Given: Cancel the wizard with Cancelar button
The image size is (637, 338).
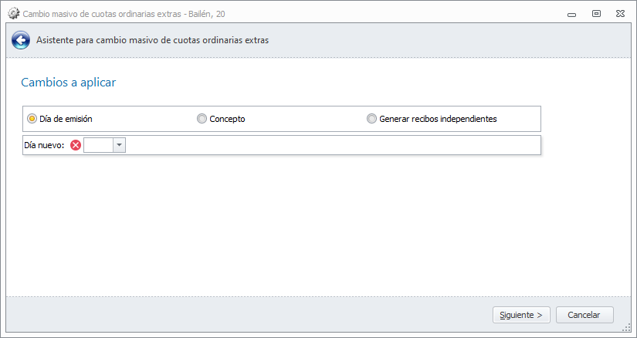Looking at the screenshot, I should pyautogui.click(x=584, y=315).
